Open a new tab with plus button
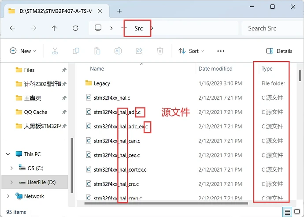This screenshot has height=217, width=304. (119, 11)
